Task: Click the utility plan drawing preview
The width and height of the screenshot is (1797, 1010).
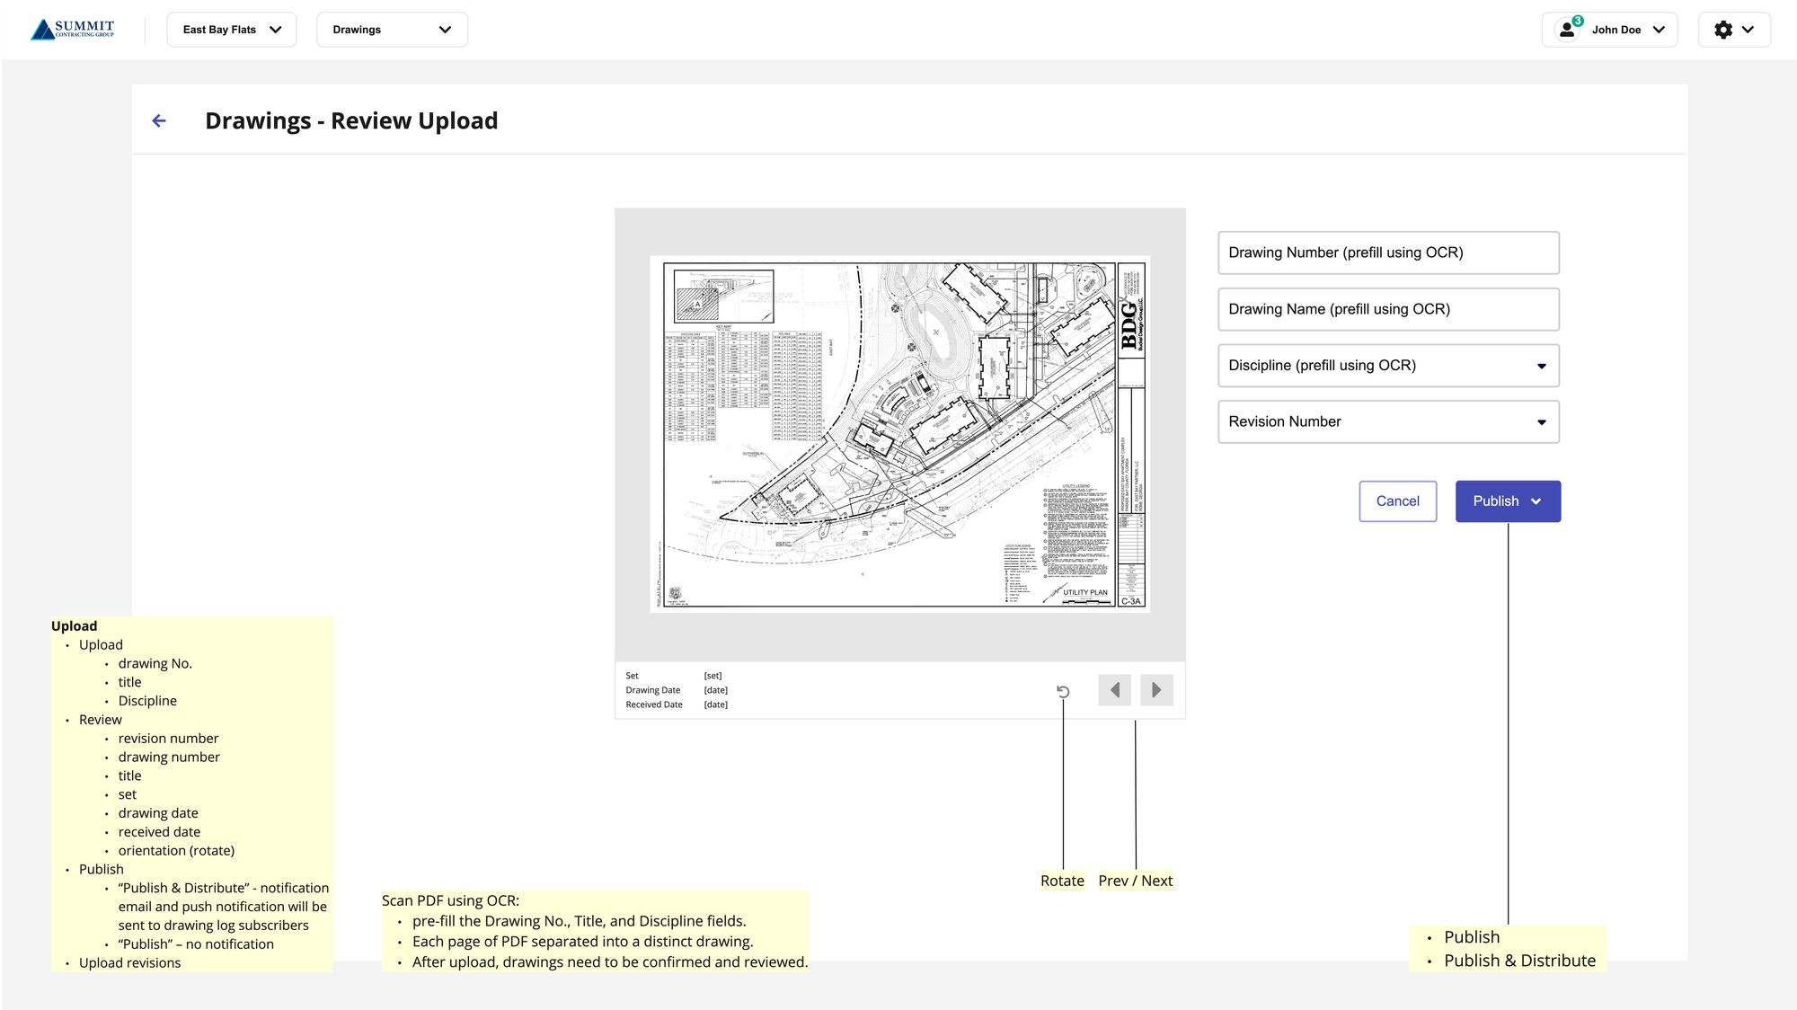Action: (x=899, y=434)
